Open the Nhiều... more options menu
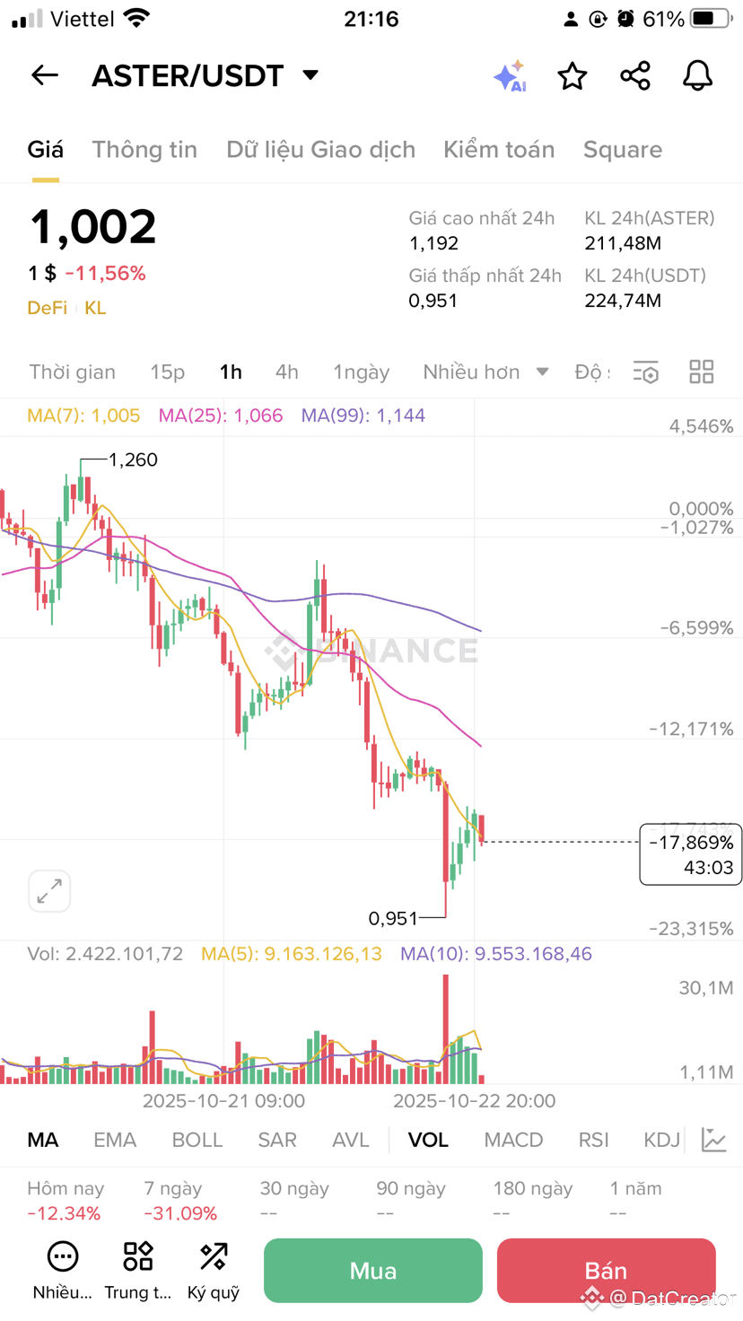743x1321 pixels. pos(63,1271)
